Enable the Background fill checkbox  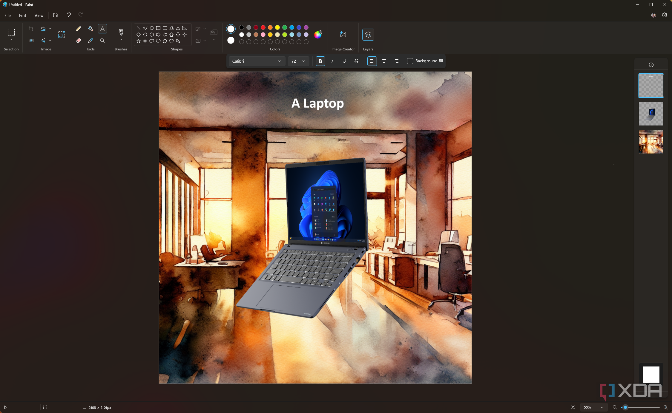click(410, 61)
